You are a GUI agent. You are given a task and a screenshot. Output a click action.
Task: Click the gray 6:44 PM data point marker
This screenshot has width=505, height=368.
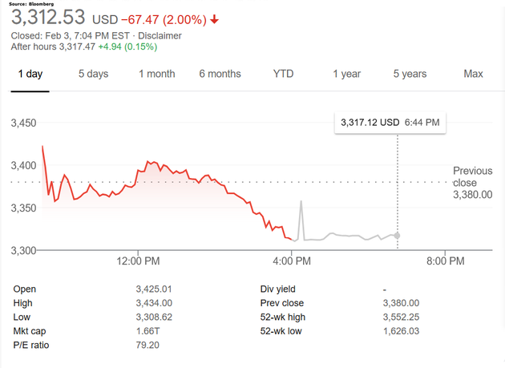pos(398,235)
